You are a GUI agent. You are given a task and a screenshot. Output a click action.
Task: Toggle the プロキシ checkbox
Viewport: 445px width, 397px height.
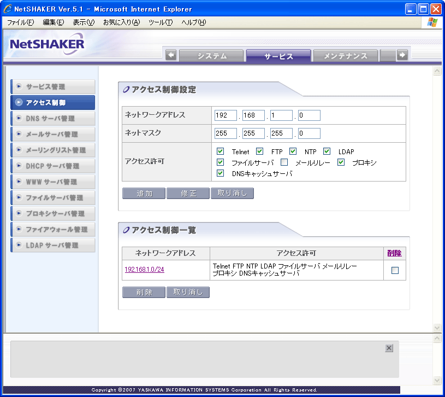[x=341, y=162]
